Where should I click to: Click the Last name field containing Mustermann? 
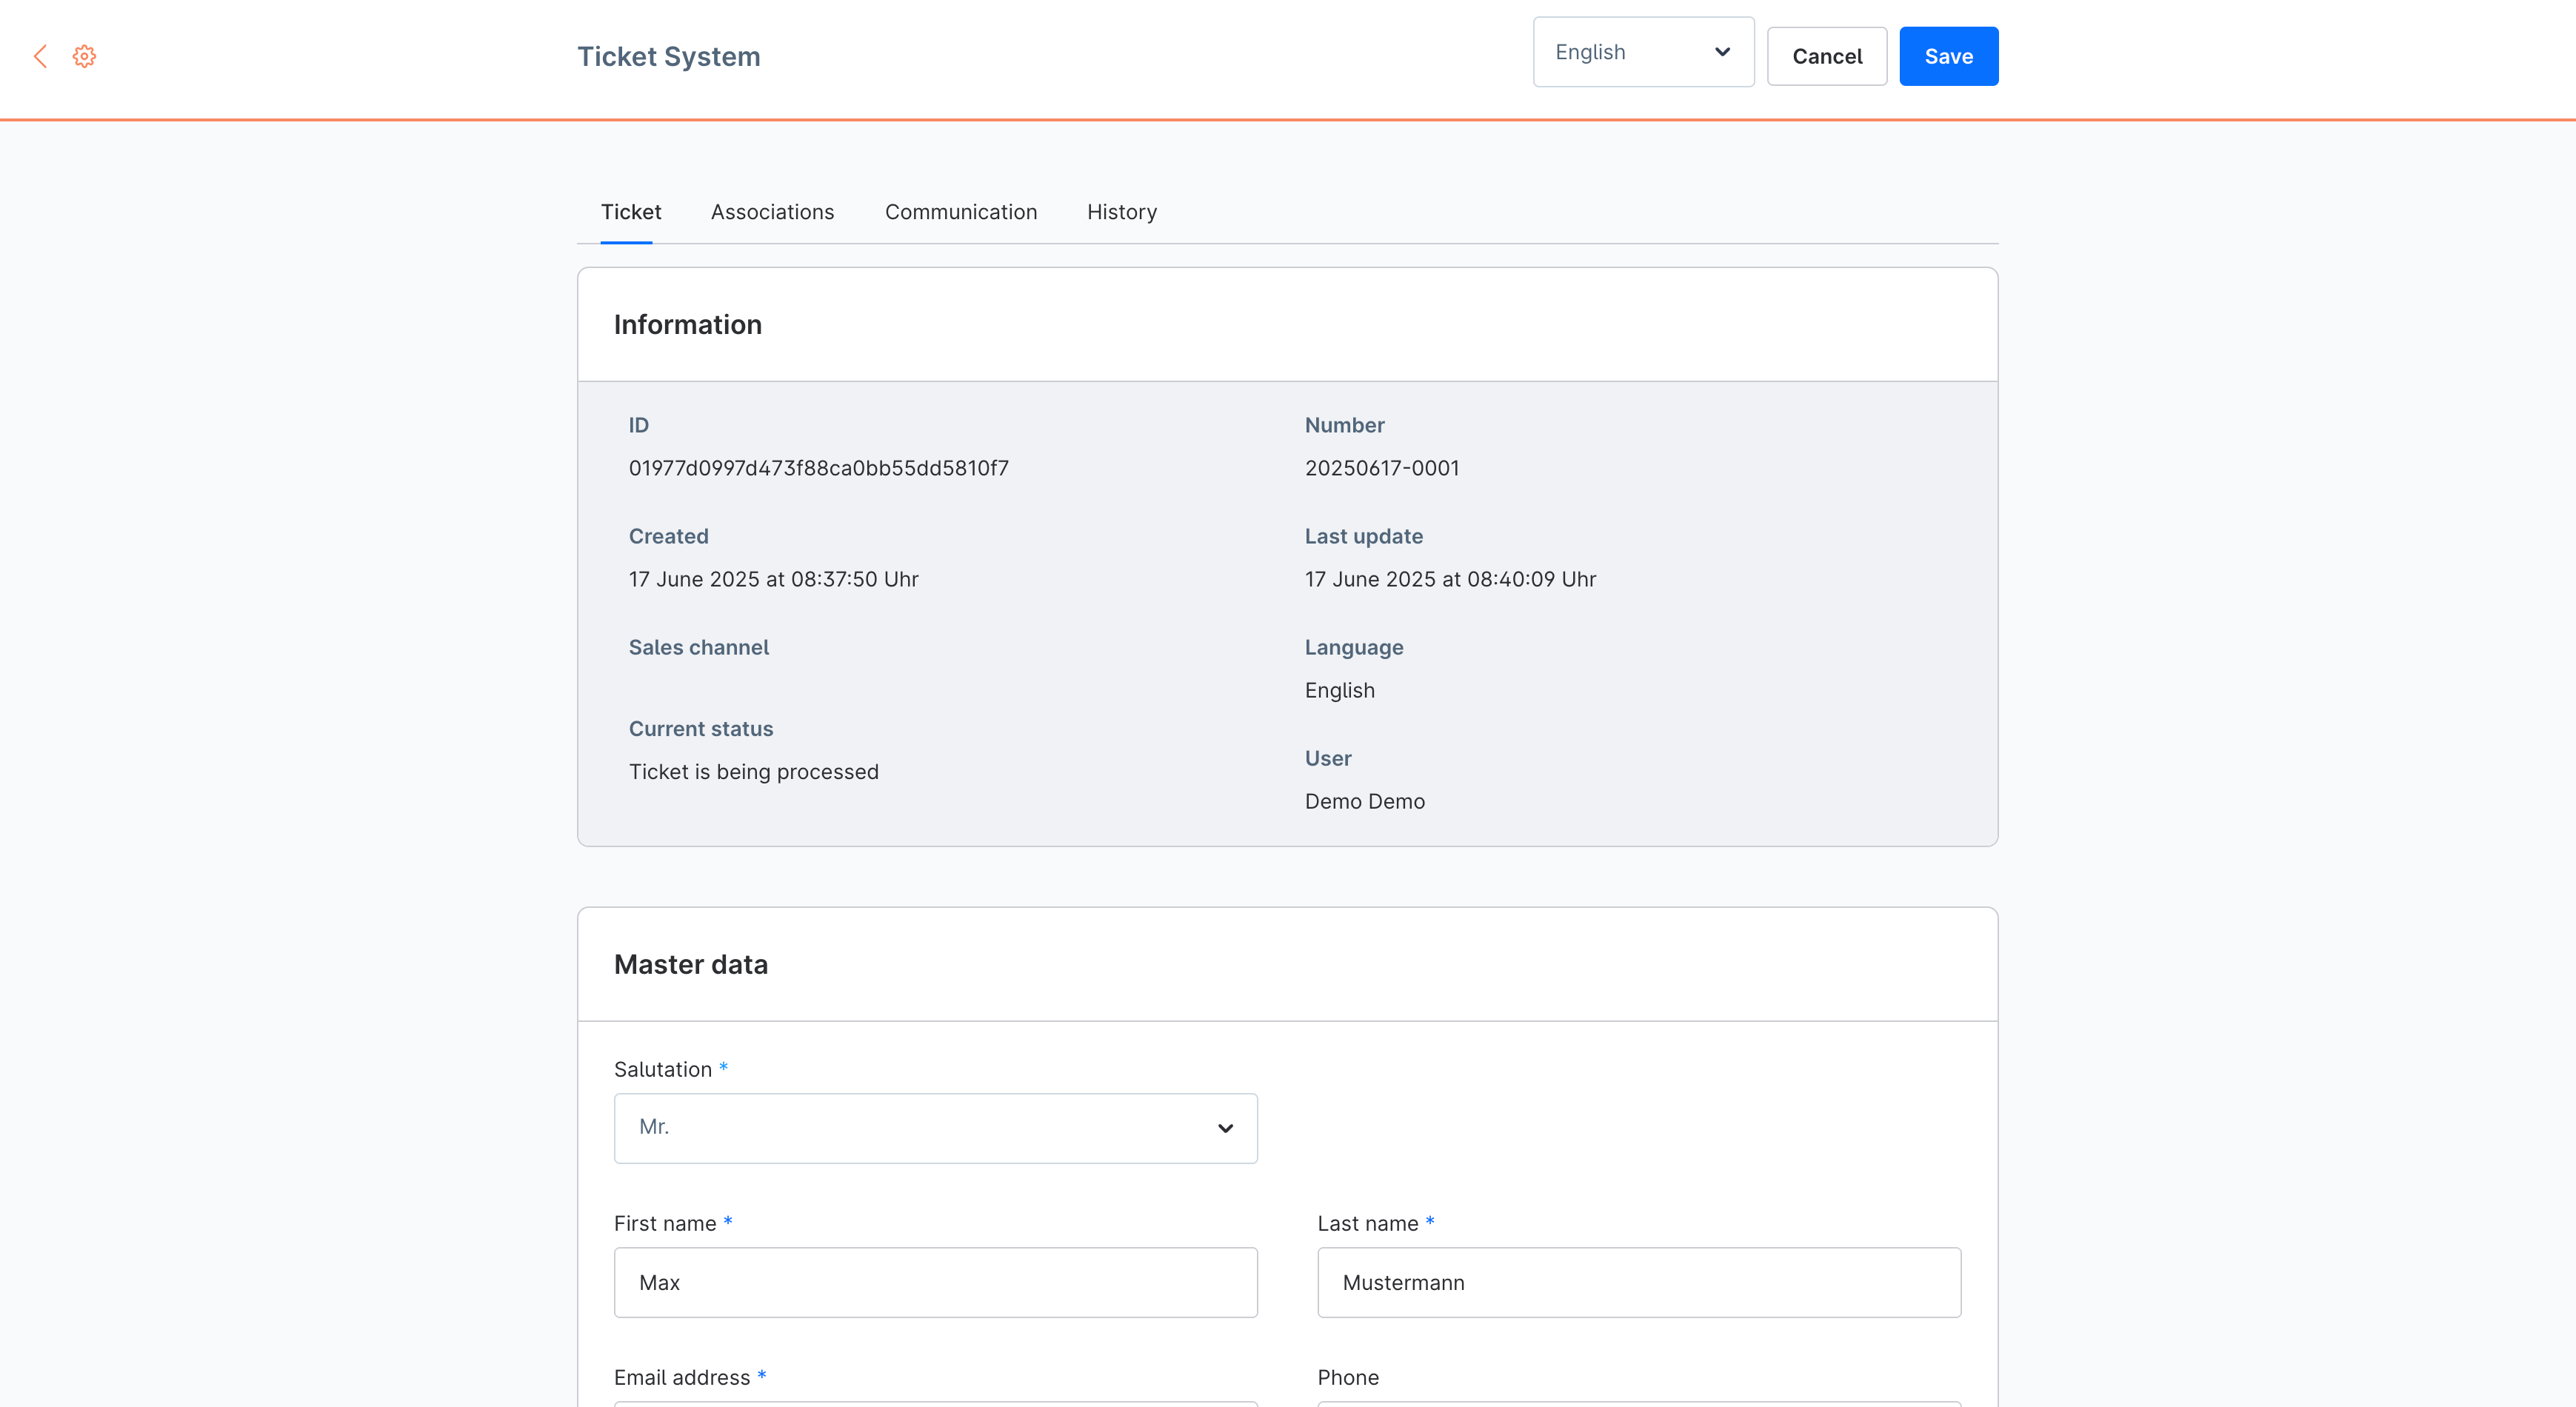1638,1282
